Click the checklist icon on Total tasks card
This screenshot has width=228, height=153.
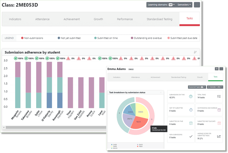pos(219,97)
